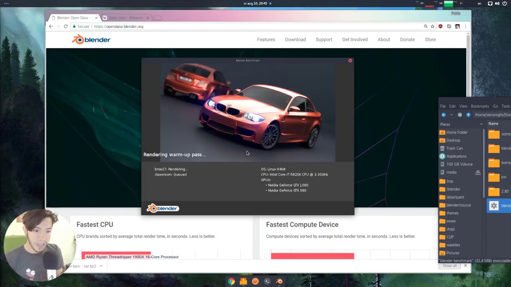Dismiss the Chrome downloads bar
Screen dimensions: 511x287
[x=465, y=266]
